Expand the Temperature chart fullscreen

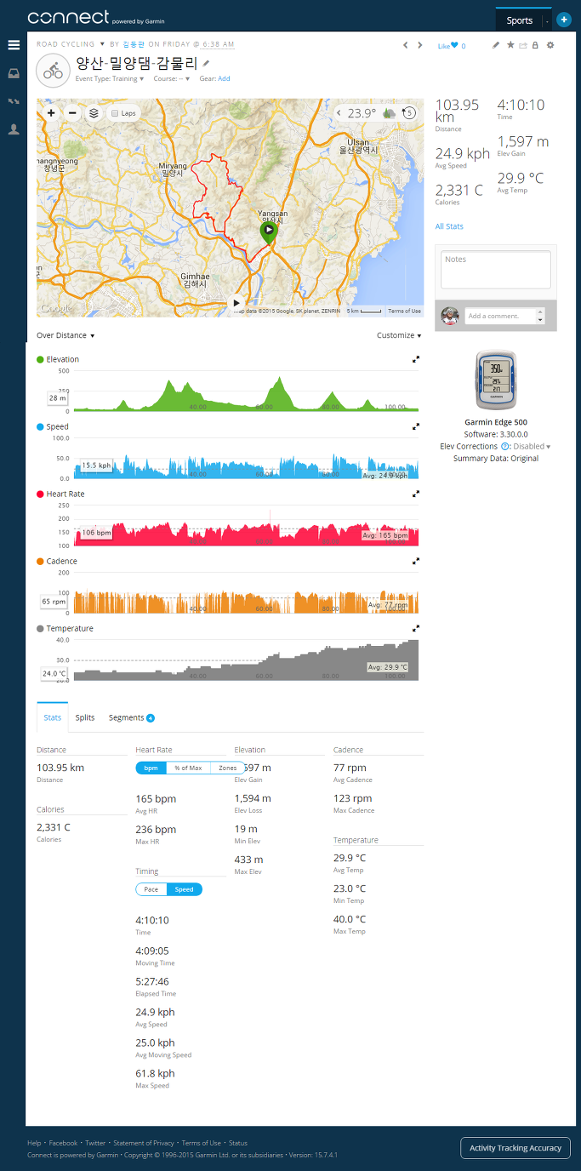(x=416, y=628)
